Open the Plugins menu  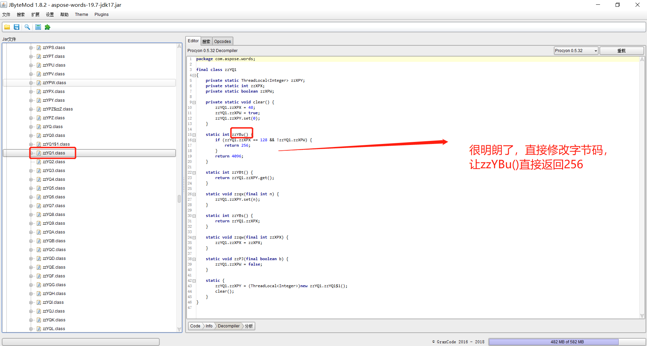(x=101, y=15)
